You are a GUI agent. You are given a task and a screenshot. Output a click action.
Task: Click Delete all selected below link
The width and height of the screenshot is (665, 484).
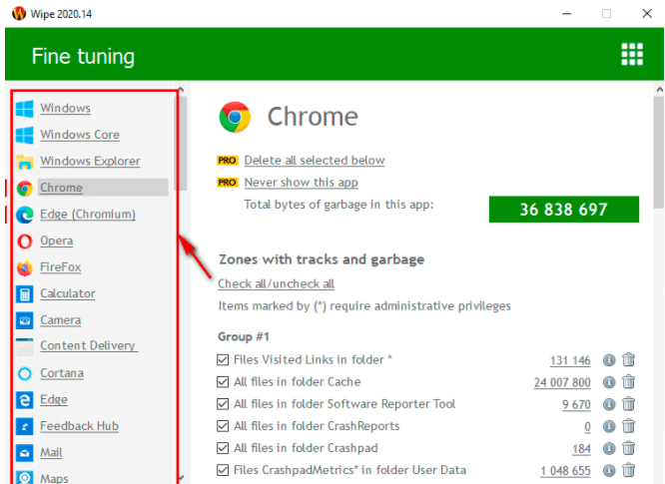click(315, 161)
